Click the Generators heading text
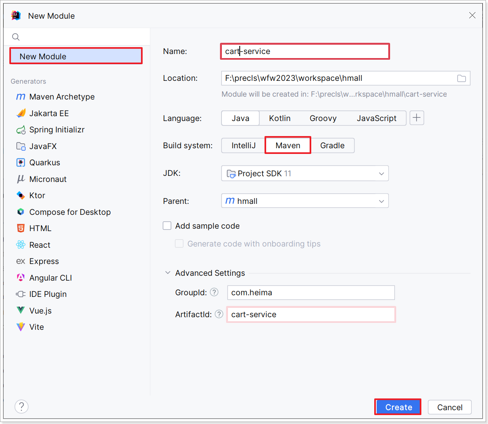Screen dimensions: 488x424 pyautogui.click(x=28, y=81)
